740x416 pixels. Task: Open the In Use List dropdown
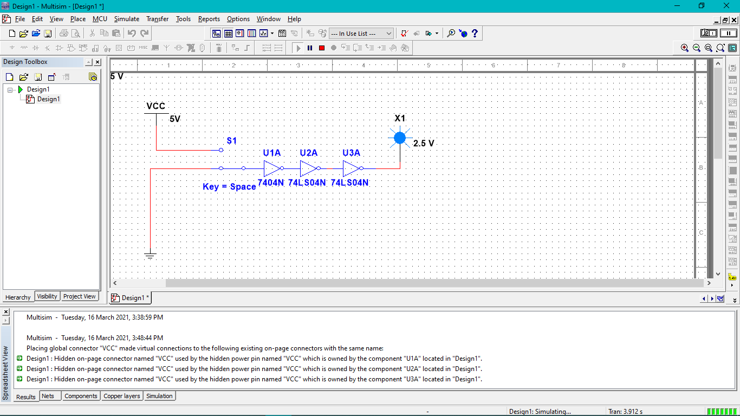point(361,34)
